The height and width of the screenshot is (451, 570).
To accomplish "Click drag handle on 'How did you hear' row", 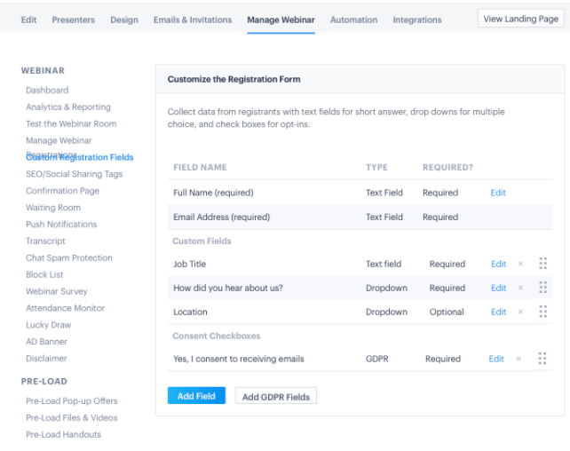I will [542, 288].
